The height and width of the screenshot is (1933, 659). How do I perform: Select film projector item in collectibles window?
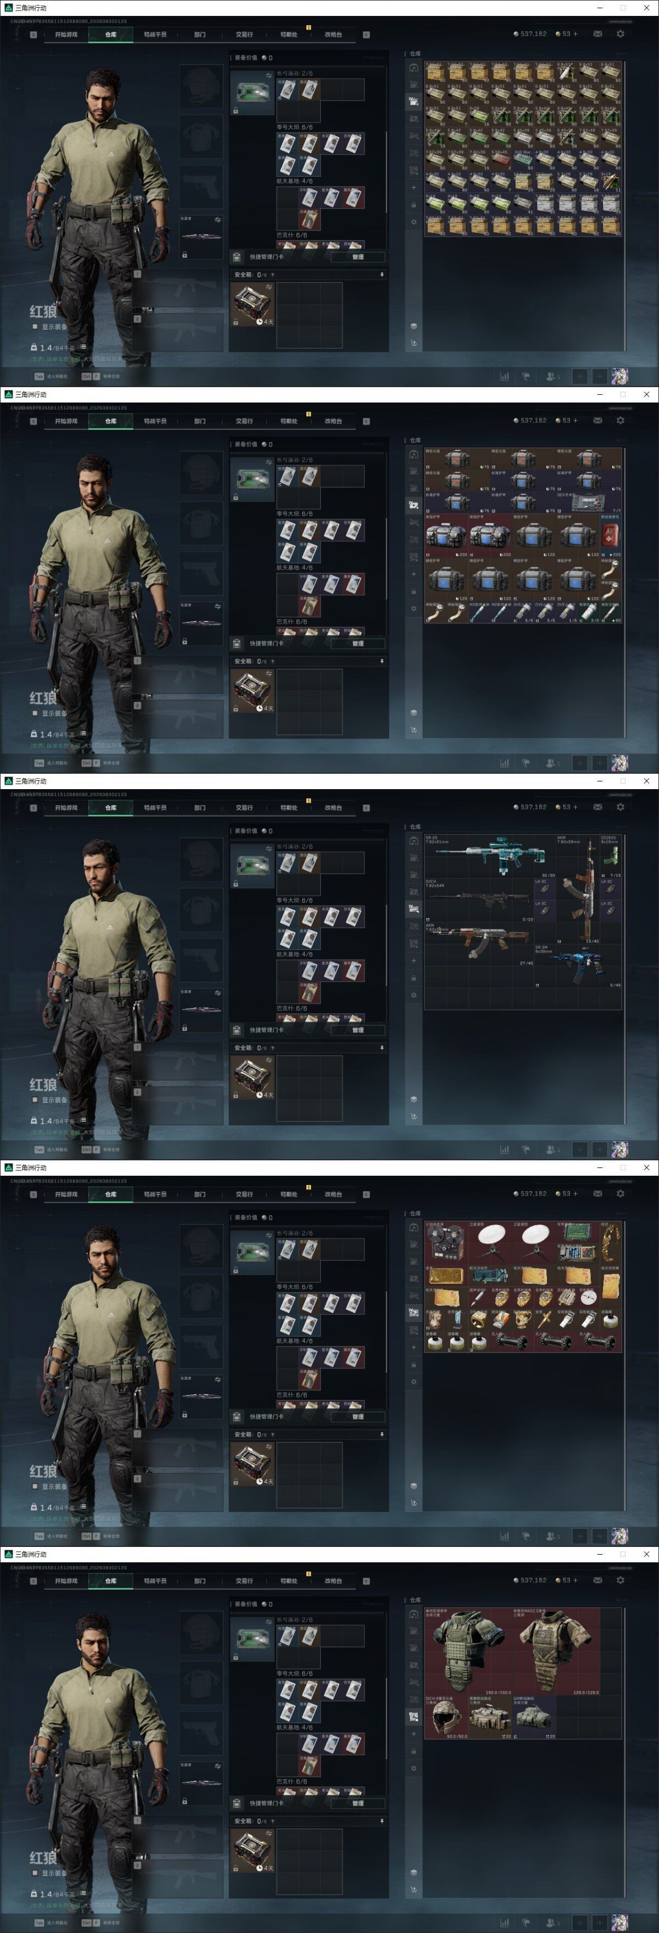[446, 1243]
